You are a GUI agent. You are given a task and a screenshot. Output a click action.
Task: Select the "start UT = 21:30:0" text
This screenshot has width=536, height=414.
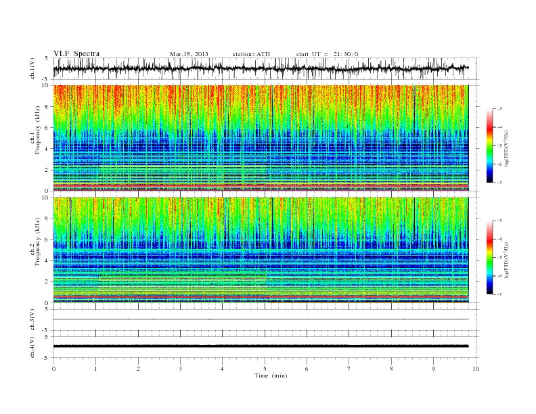click(327, 54)
